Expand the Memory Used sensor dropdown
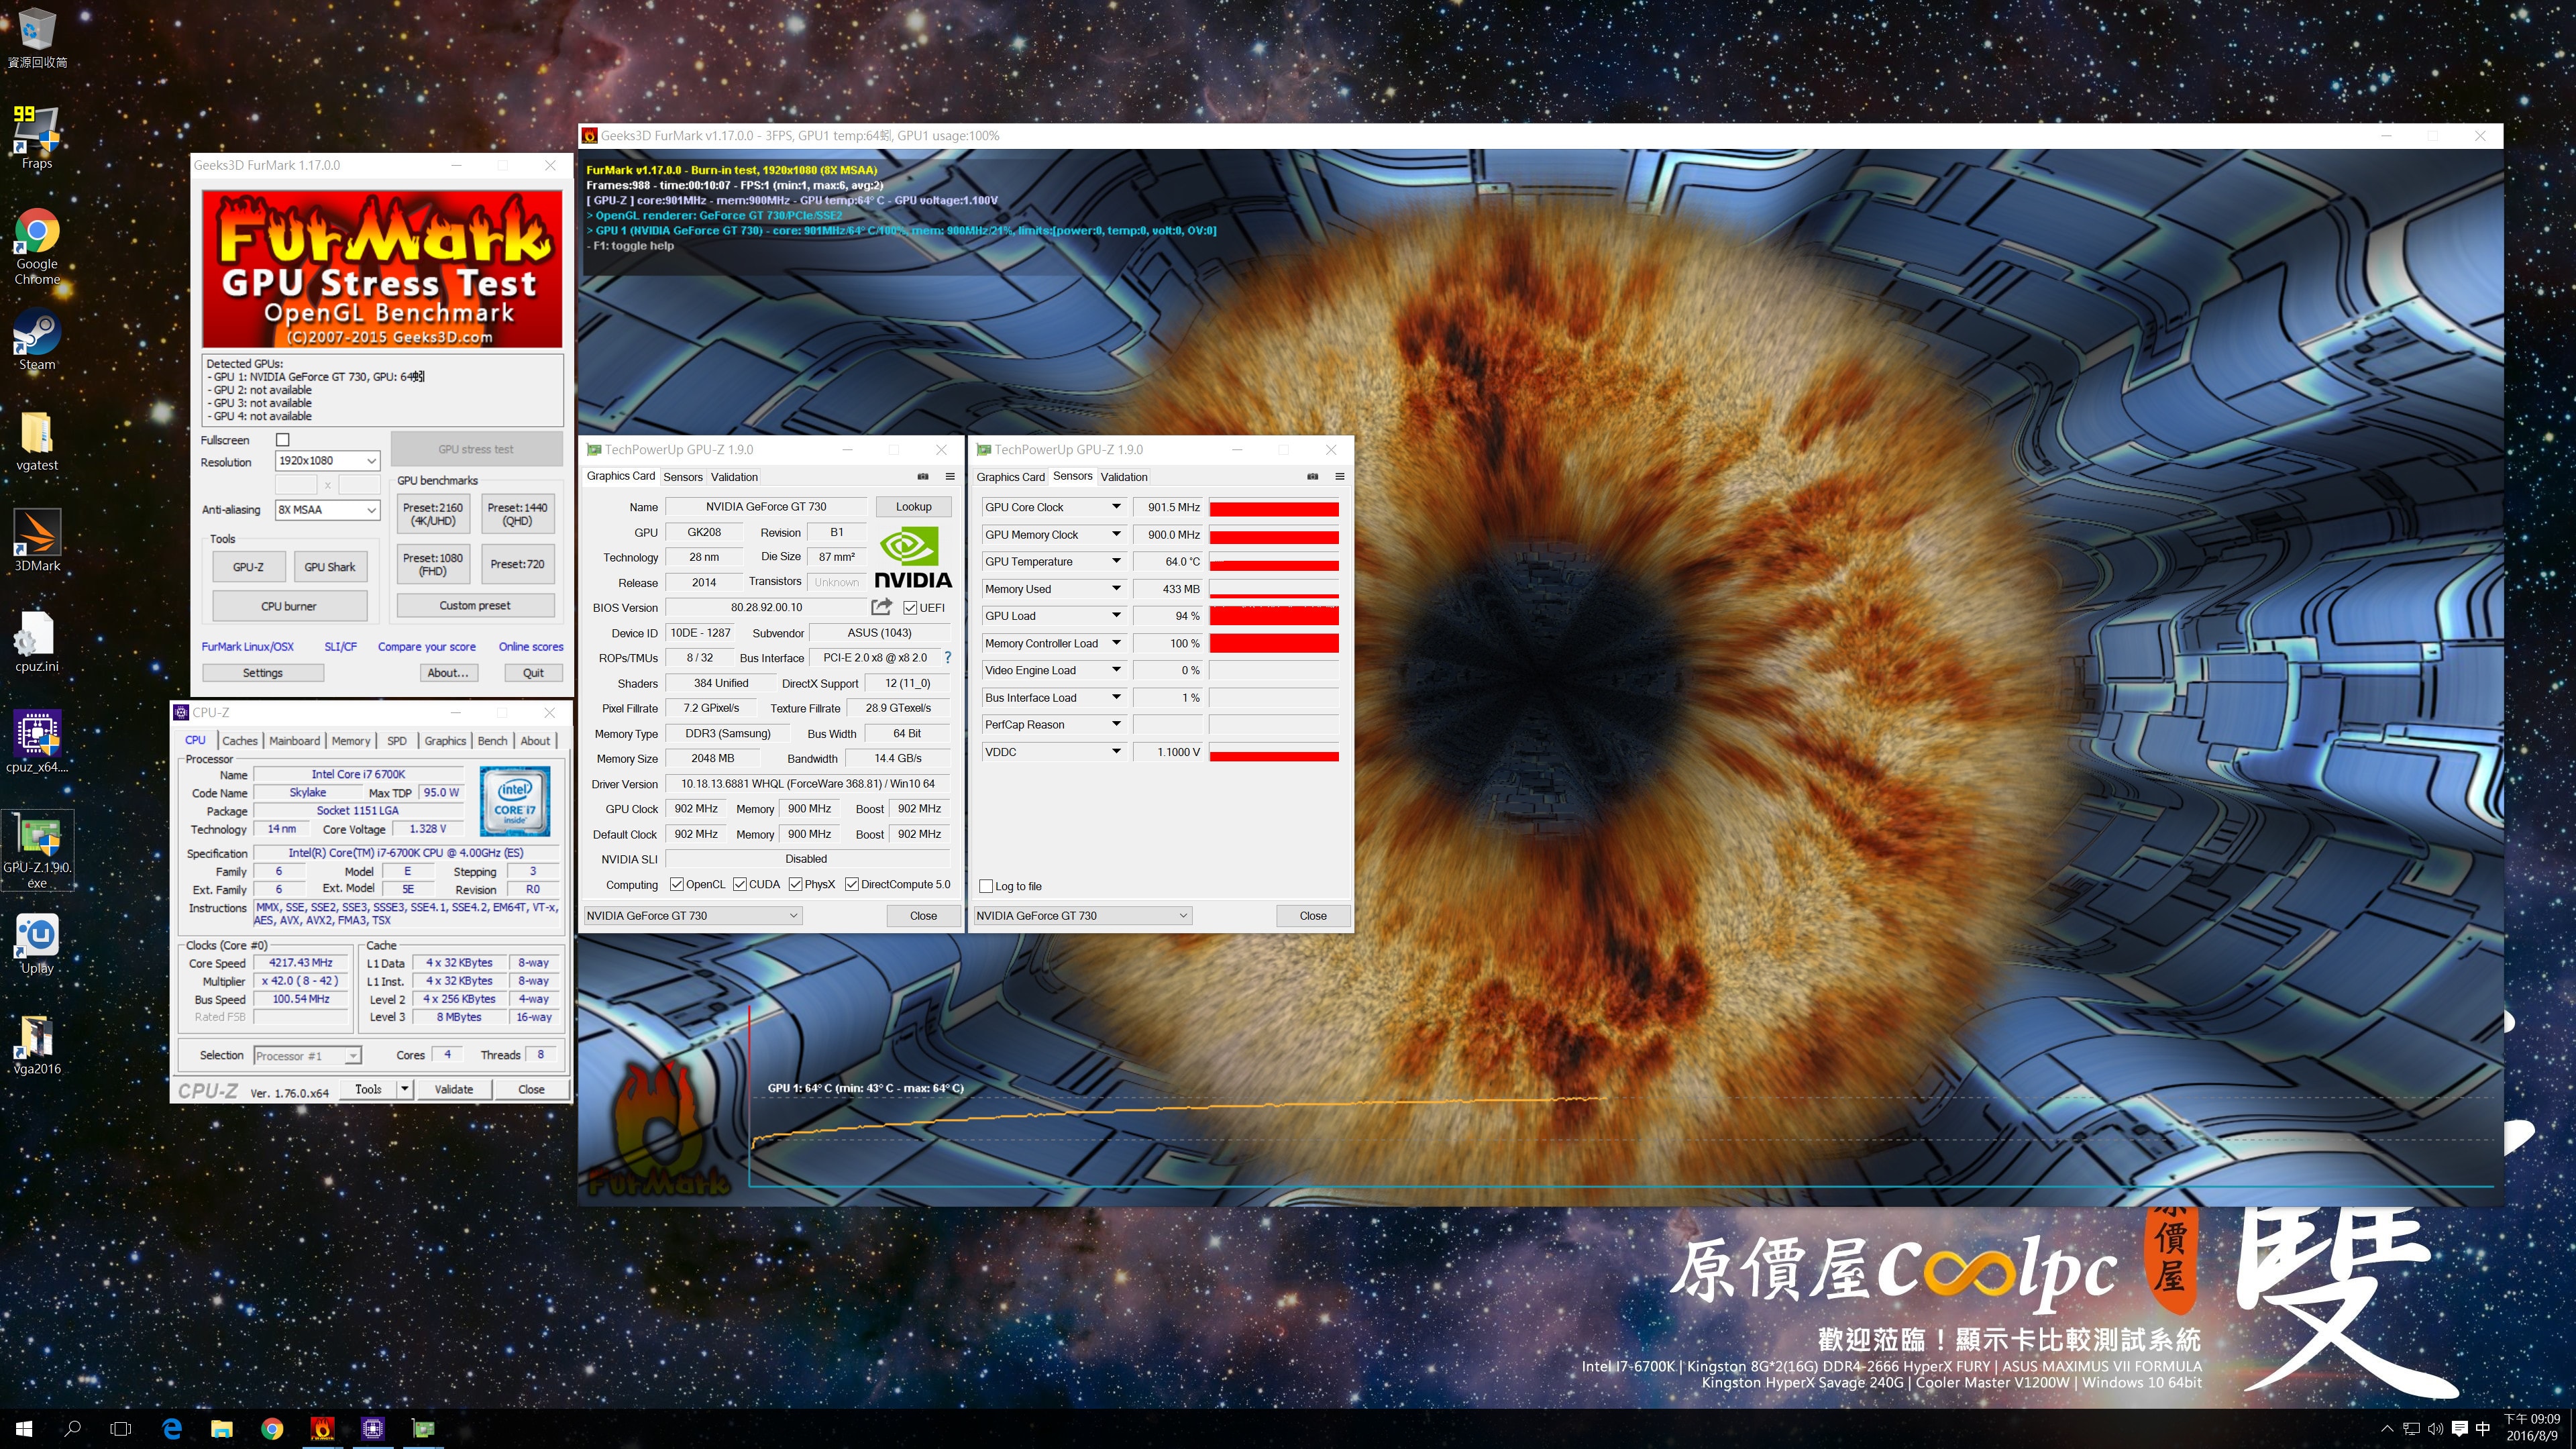 click(1116, 589)
